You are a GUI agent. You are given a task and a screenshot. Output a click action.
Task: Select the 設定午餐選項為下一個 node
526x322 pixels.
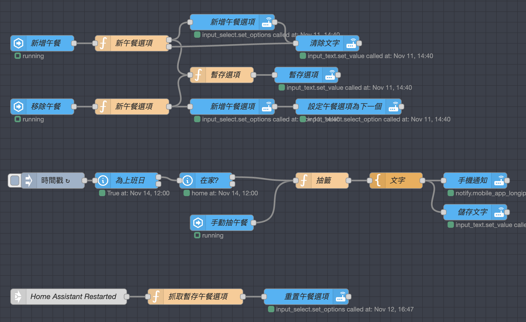[345, 107]
